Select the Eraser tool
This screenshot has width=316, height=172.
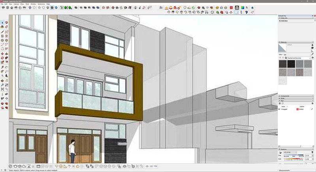point(6,27)
